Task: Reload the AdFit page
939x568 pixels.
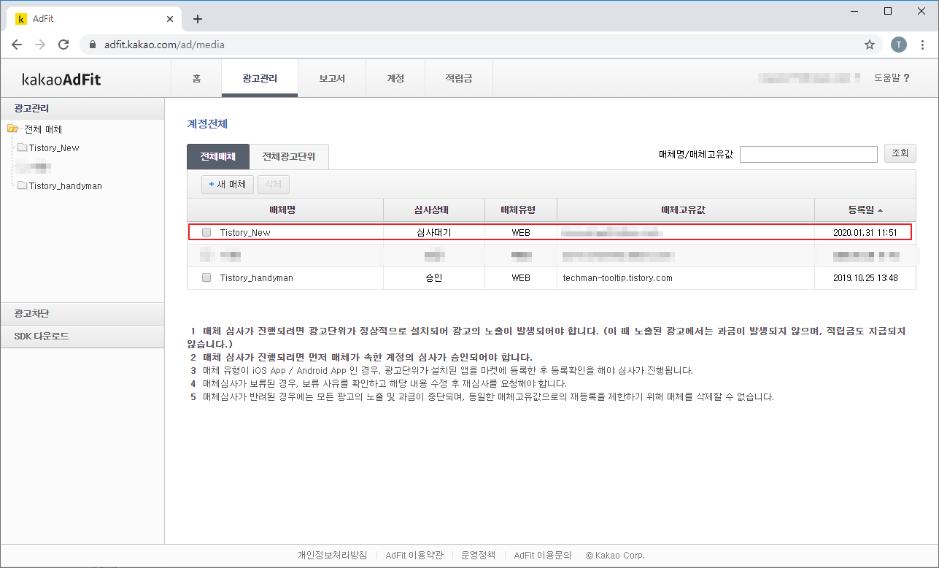Action: [x=63, y=45]
